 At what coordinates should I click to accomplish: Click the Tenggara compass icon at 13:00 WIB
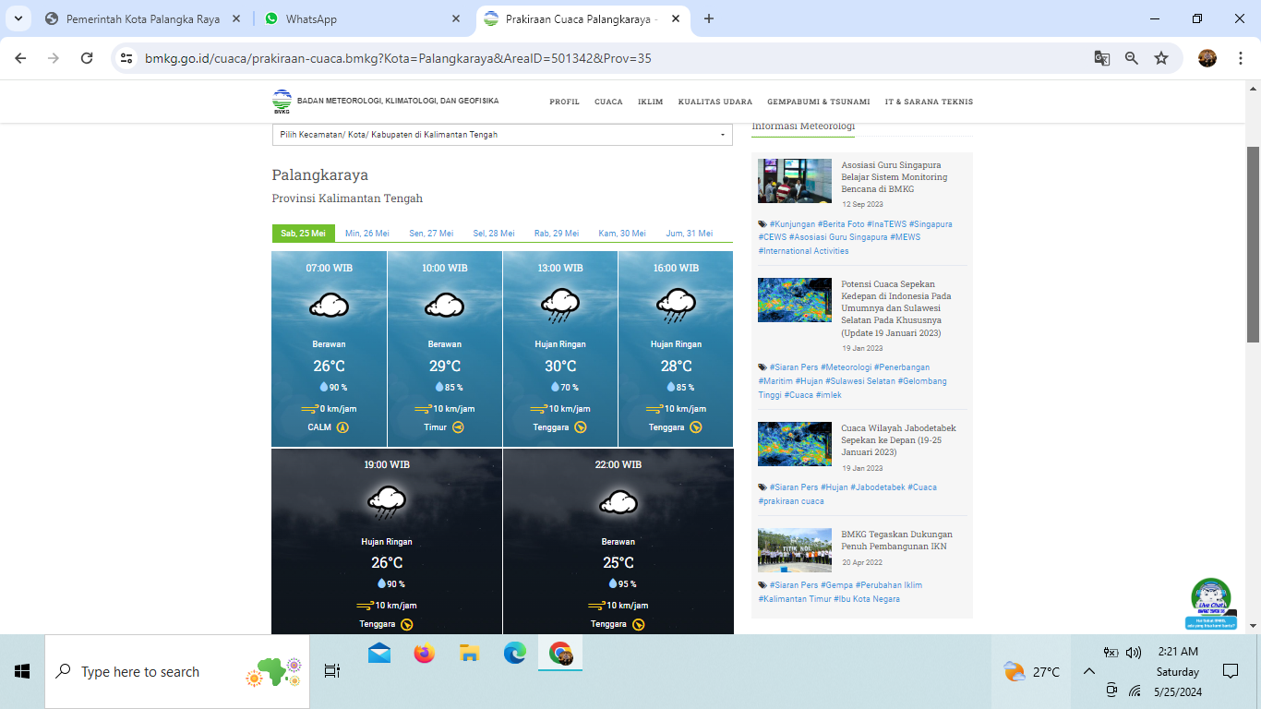click(580, 427)
